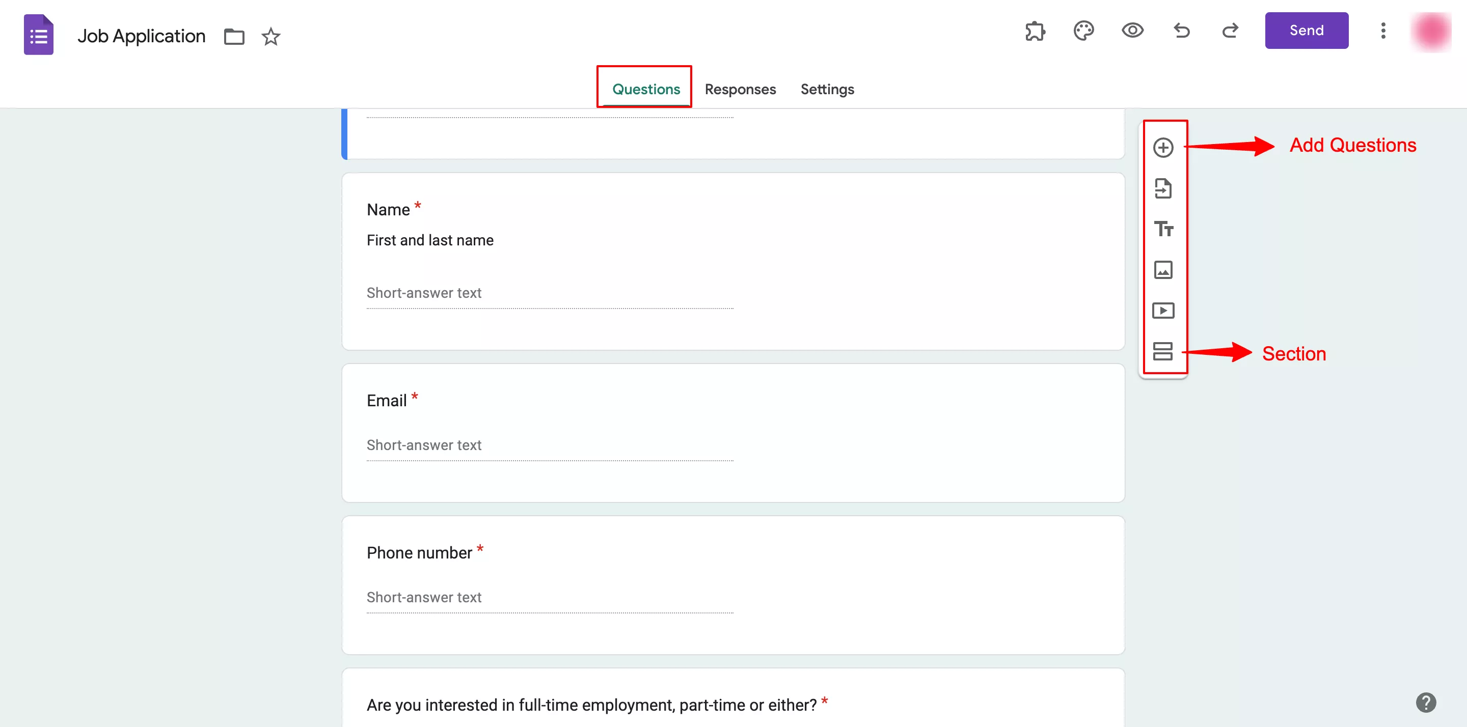
Task: Star the Job Application form
Action: pos(270,37)
